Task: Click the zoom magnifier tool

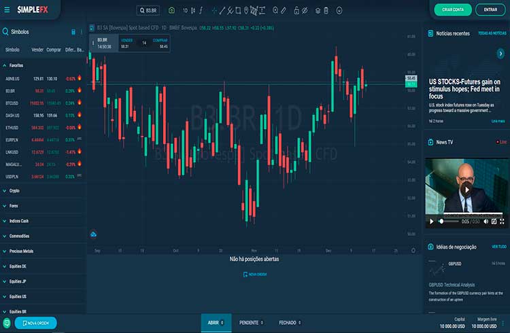Action: pyautogui.click(x=275, y=10)
